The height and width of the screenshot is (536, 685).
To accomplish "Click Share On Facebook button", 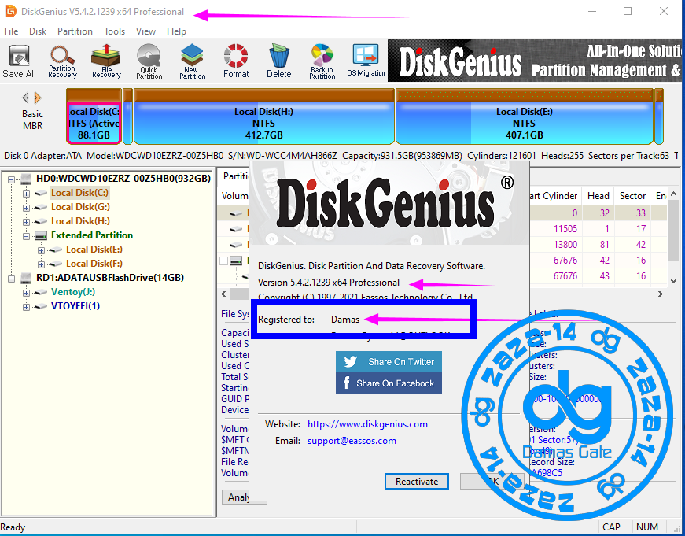I will point(389,383).
